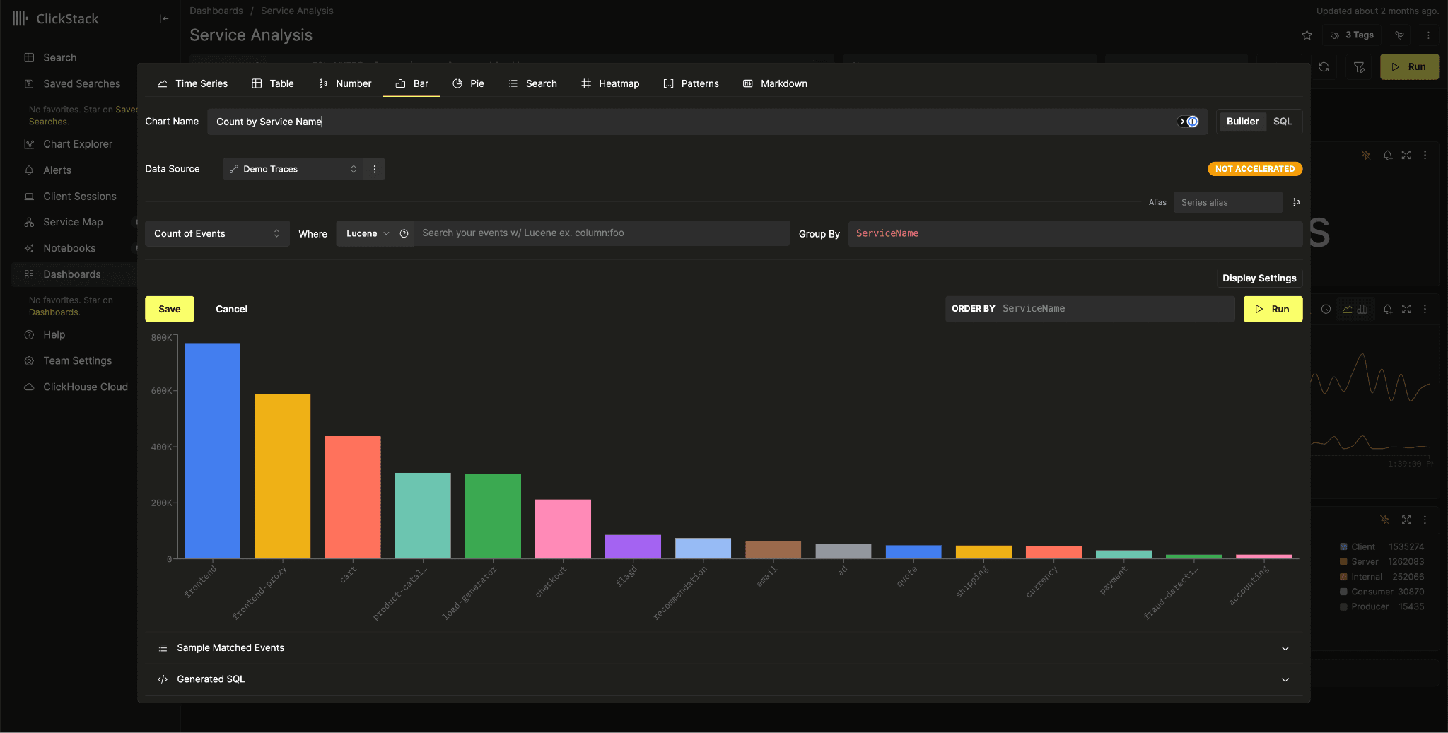Screen dimensions: 1448x733
Task: Add alert on the line chart tile
Action: [1387, 309]
